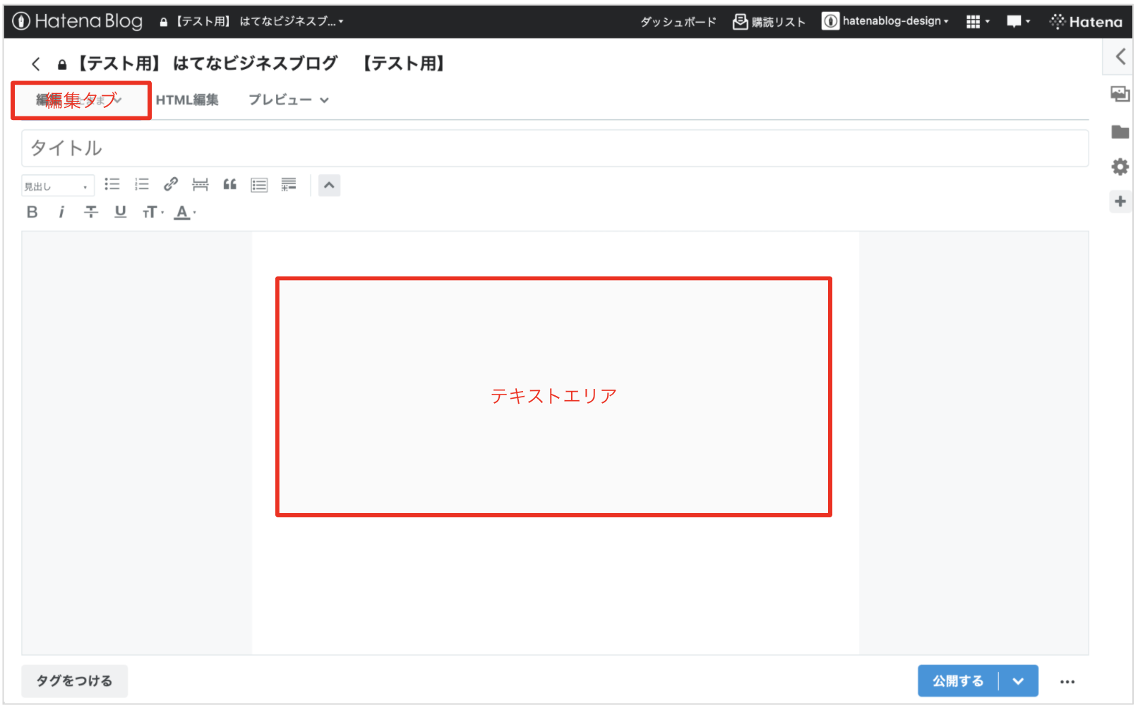Toggle underline formatting

click(x=121, y=212)
